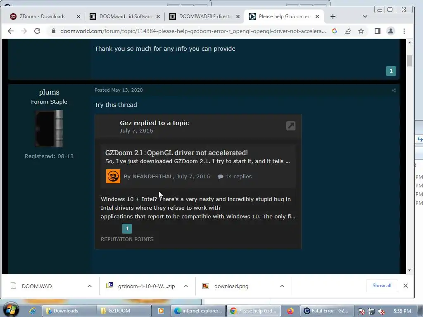Close the DOOM.wad tab
The width and height of the screenshot is (423, 317).
coord(158,17)
